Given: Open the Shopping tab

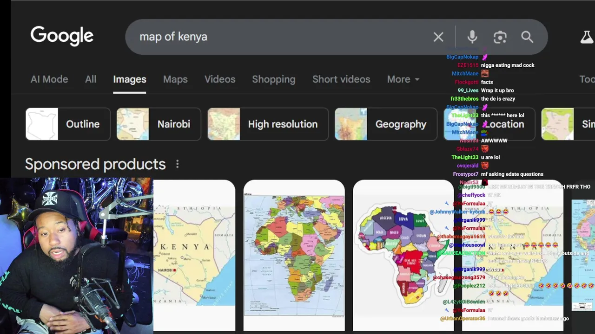Looking at the screenshot, I should [274, 79].
